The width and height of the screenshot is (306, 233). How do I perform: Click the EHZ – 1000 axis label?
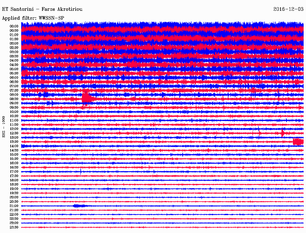4,127
